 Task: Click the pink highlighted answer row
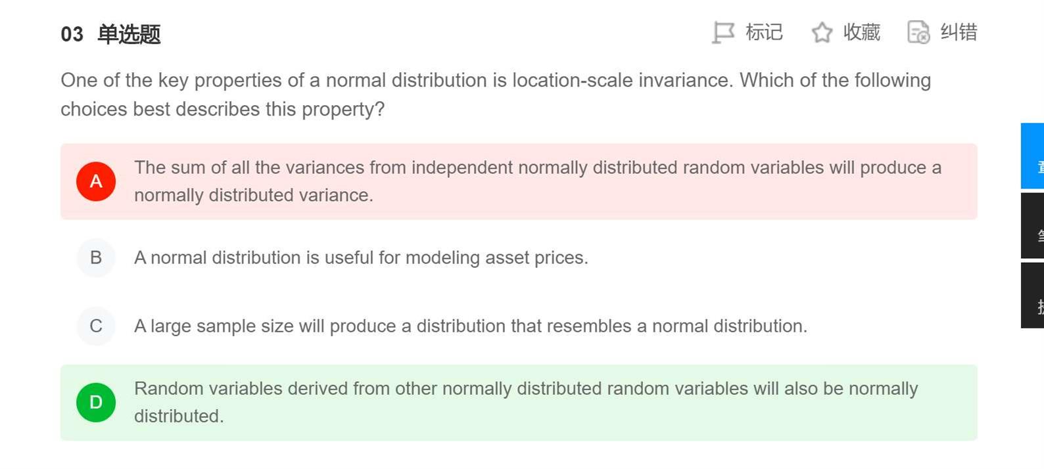click(x=519, y=181)
